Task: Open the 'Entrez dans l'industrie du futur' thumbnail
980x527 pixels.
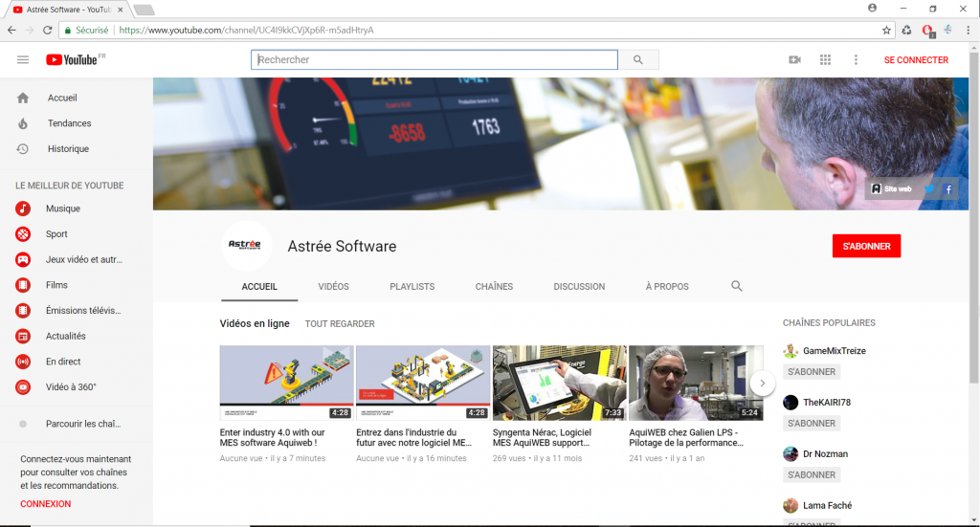Action: [423, 383]
